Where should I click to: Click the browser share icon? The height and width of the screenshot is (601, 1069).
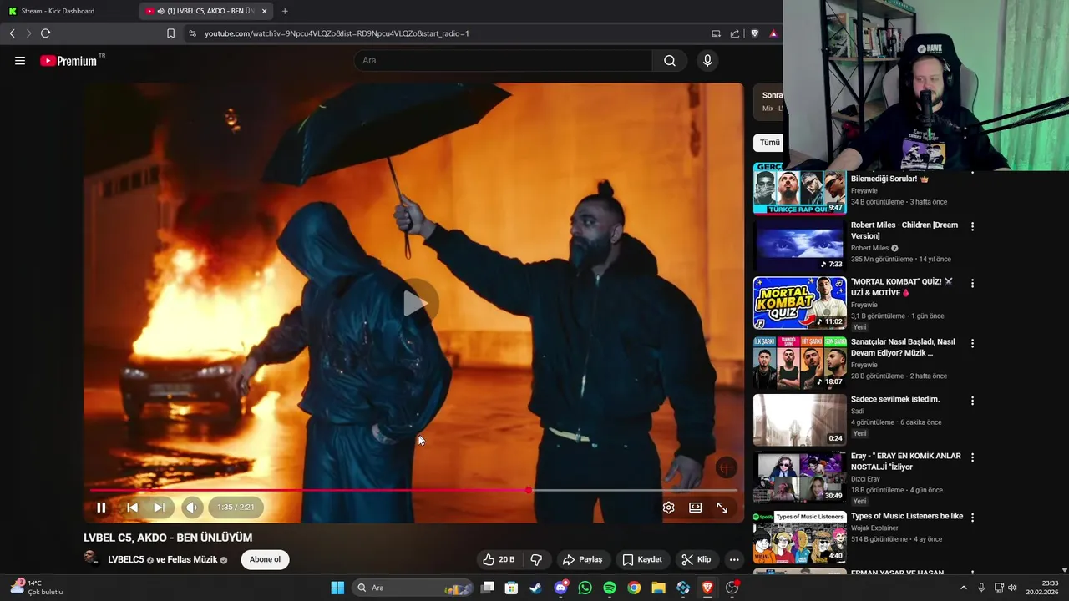(x=735, y=33)
